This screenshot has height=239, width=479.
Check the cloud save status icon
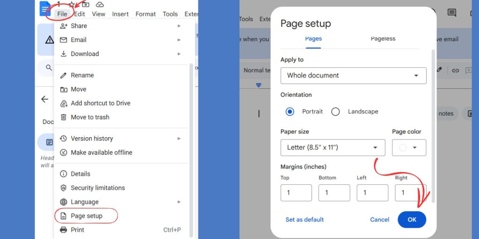coord(100,4)
